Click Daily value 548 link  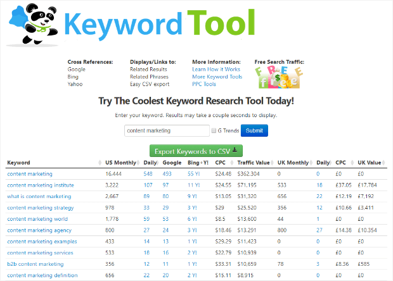click(148, 174)
